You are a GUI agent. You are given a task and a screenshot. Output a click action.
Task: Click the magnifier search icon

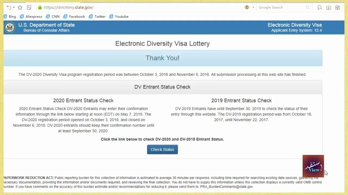click(x=307, y=8)
